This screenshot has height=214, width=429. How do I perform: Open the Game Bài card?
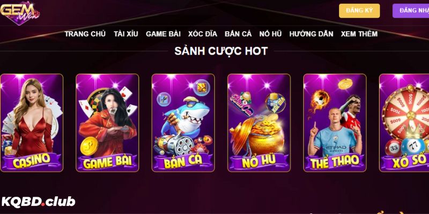point(107,123)
